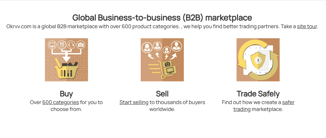Follow the 600 categories link
326x138 pixels.
click(60, 102)
